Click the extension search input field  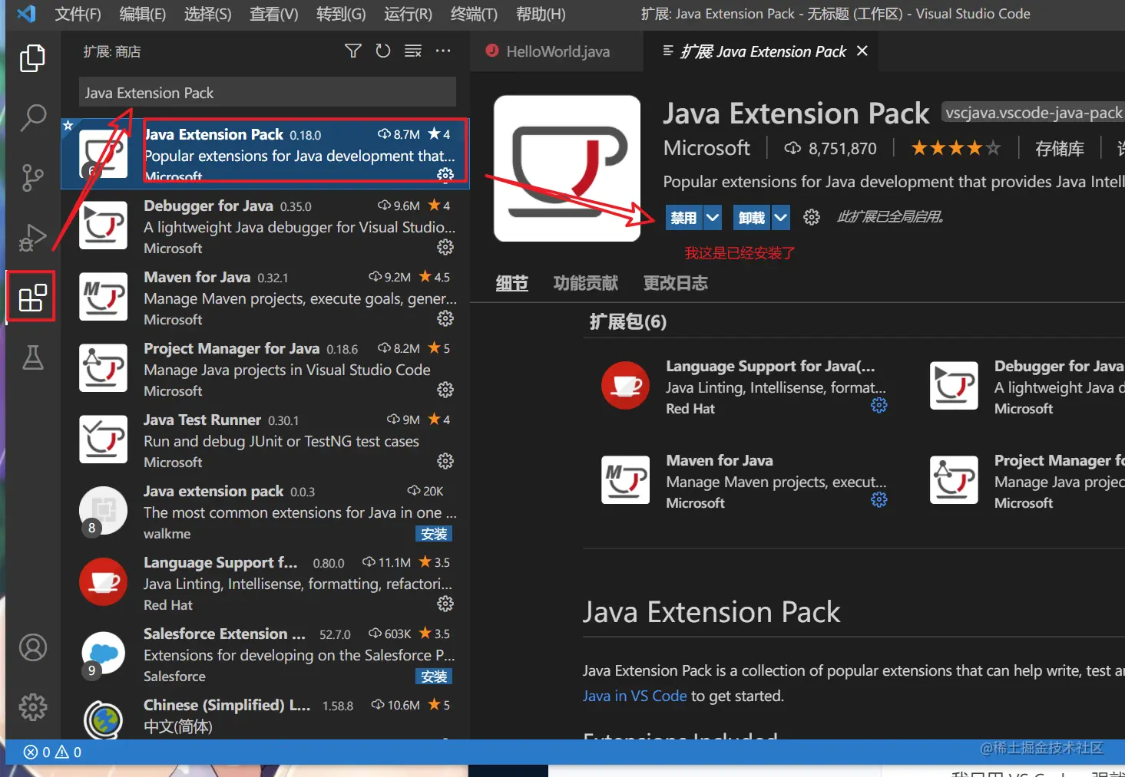(x=267, y=93)
